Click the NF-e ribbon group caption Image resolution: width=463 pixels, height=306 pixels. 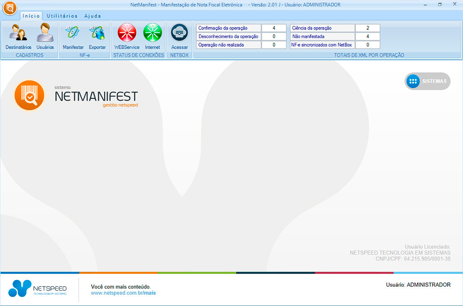coord(85,55)
